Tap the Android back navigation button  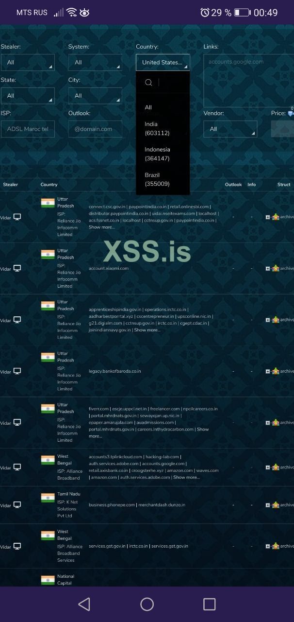(x=84, y=604)
